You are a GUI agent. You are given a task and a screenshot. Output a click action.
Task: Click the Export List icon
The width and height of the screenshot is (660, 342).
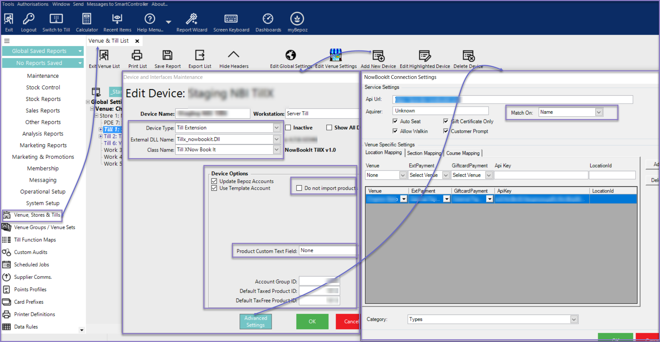point(200,55)
